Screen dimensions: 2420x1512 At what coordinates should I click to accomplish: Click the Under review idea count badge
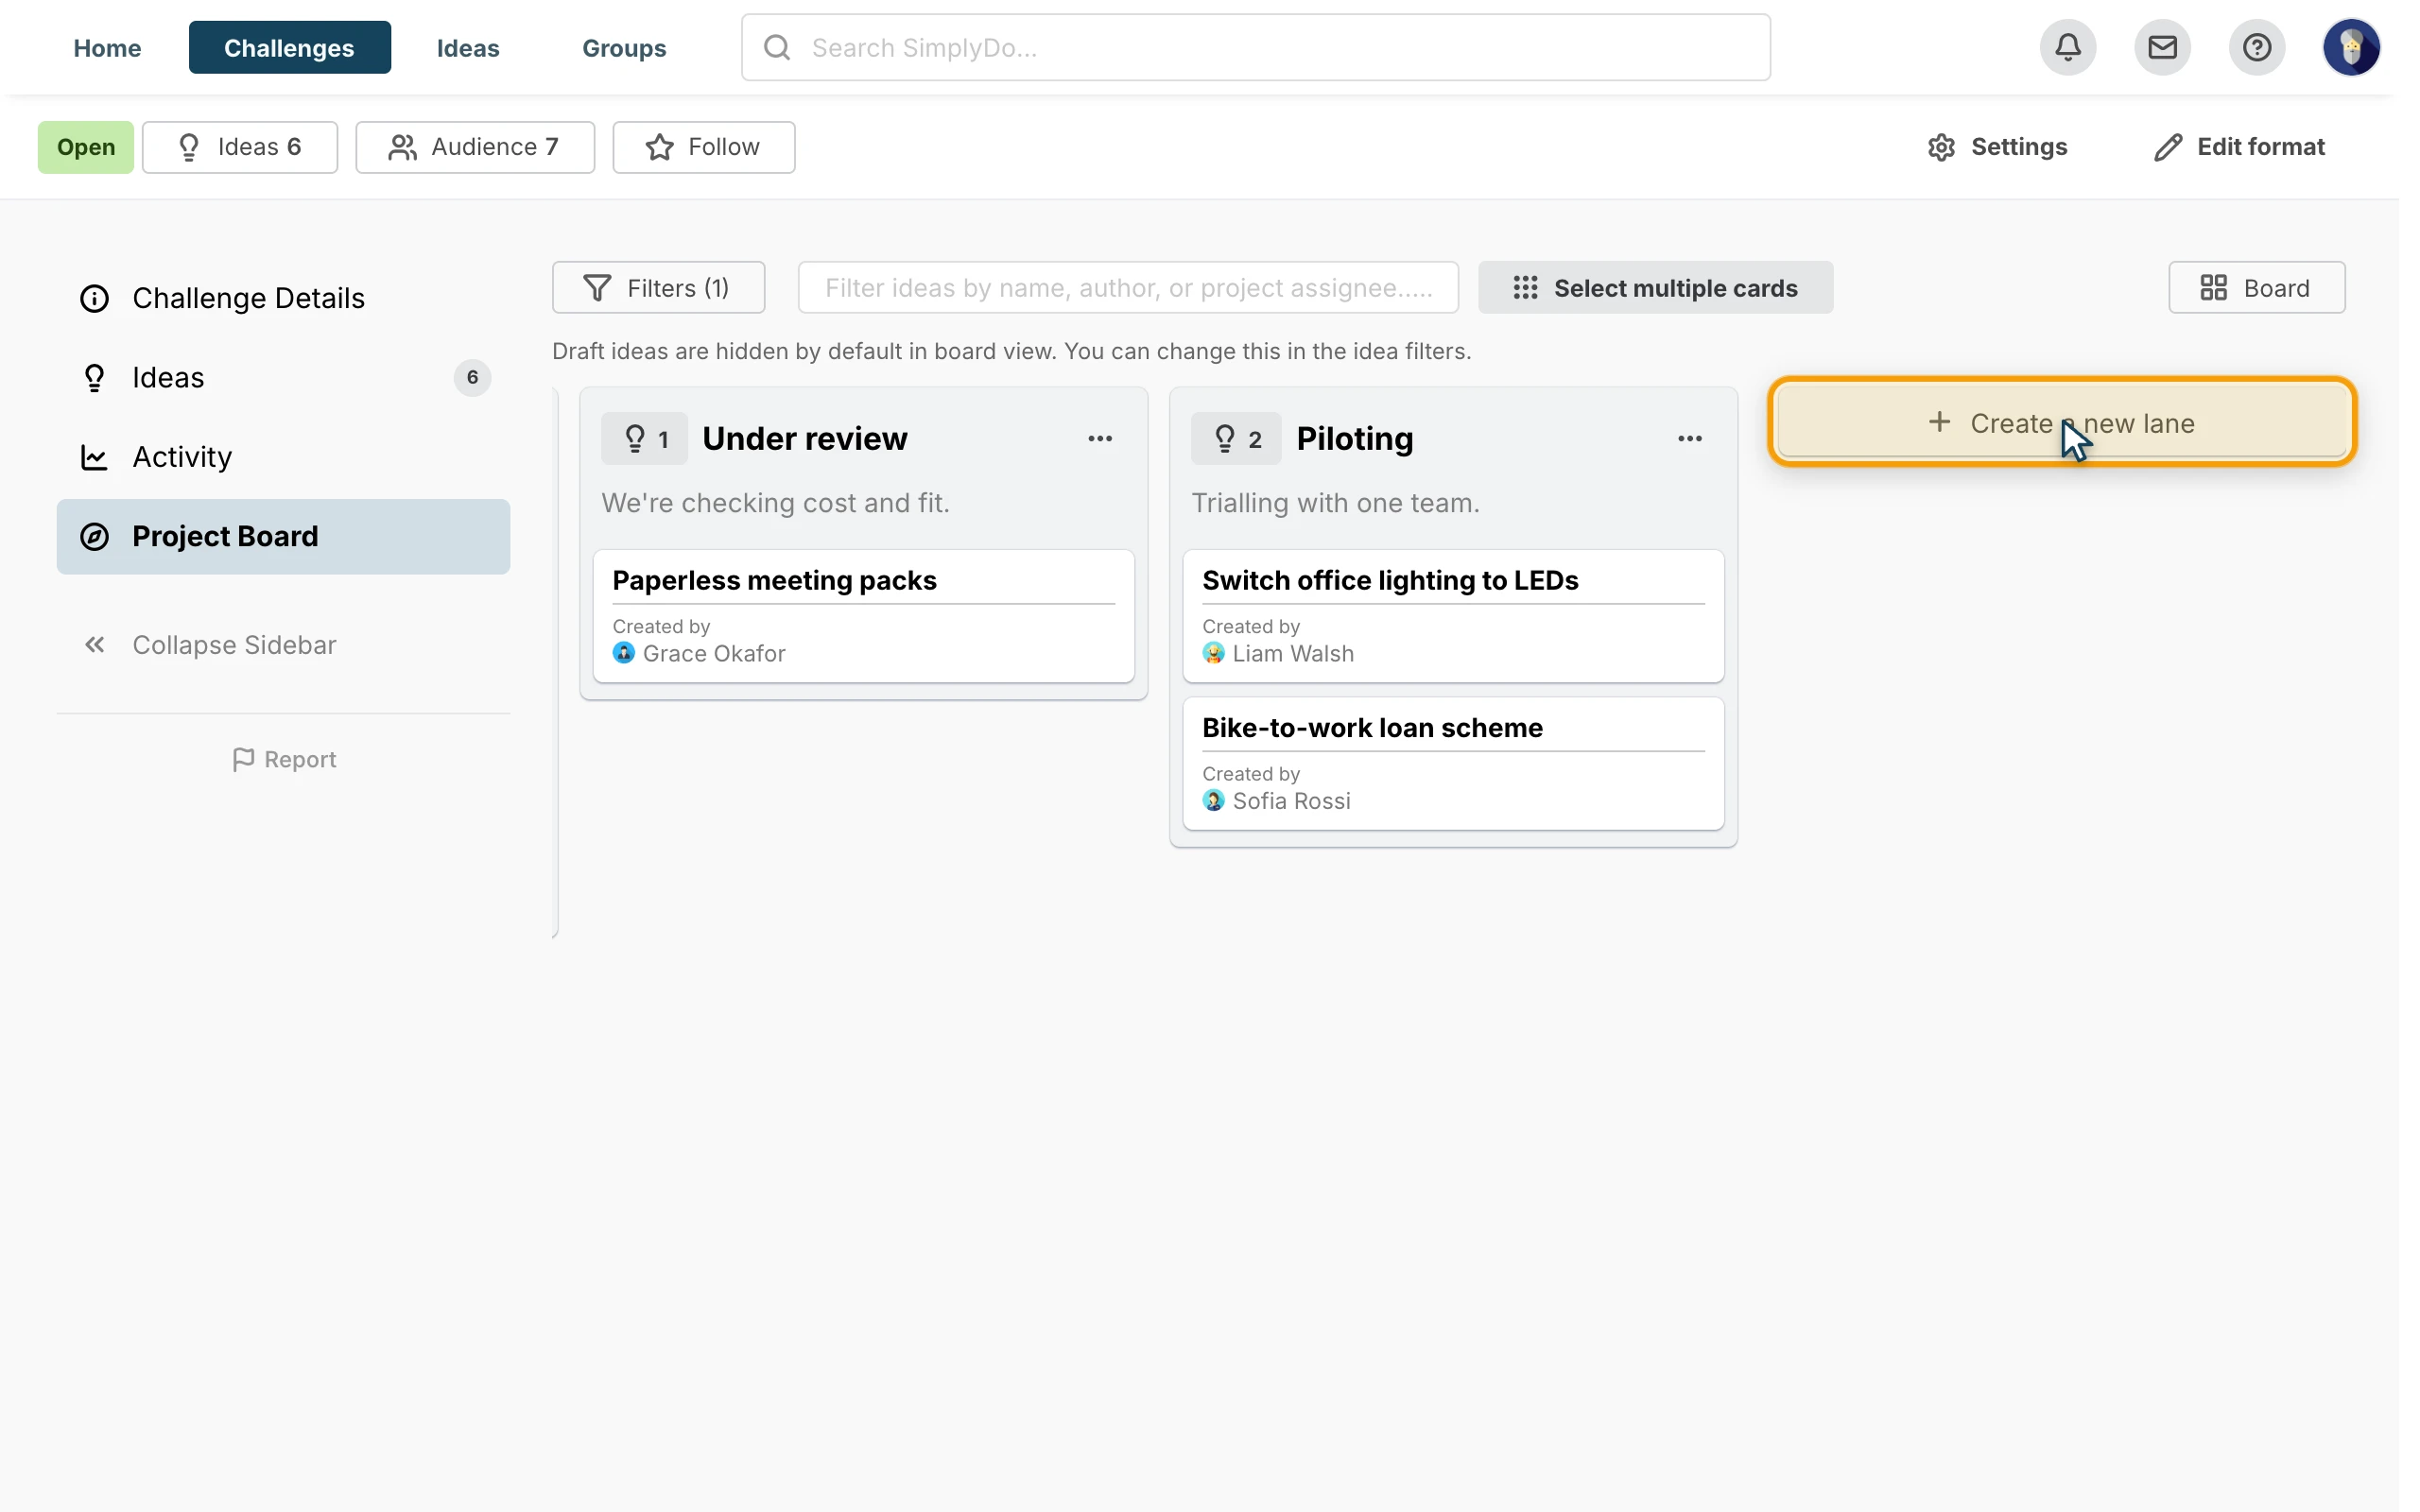644,438
